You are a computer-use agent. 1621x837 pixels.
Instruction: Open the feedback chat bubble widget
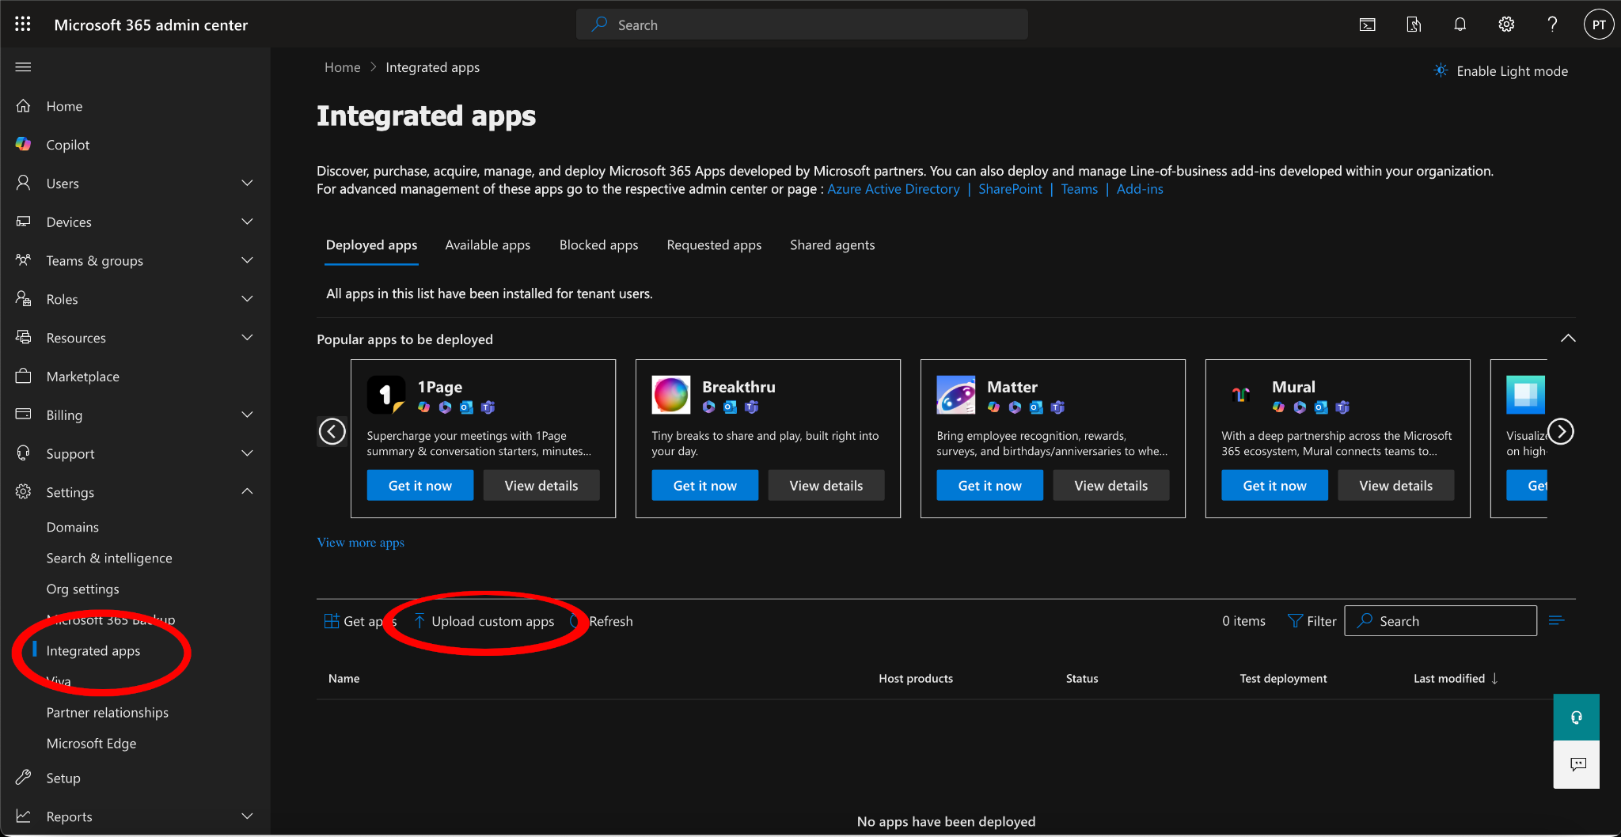1577,764
